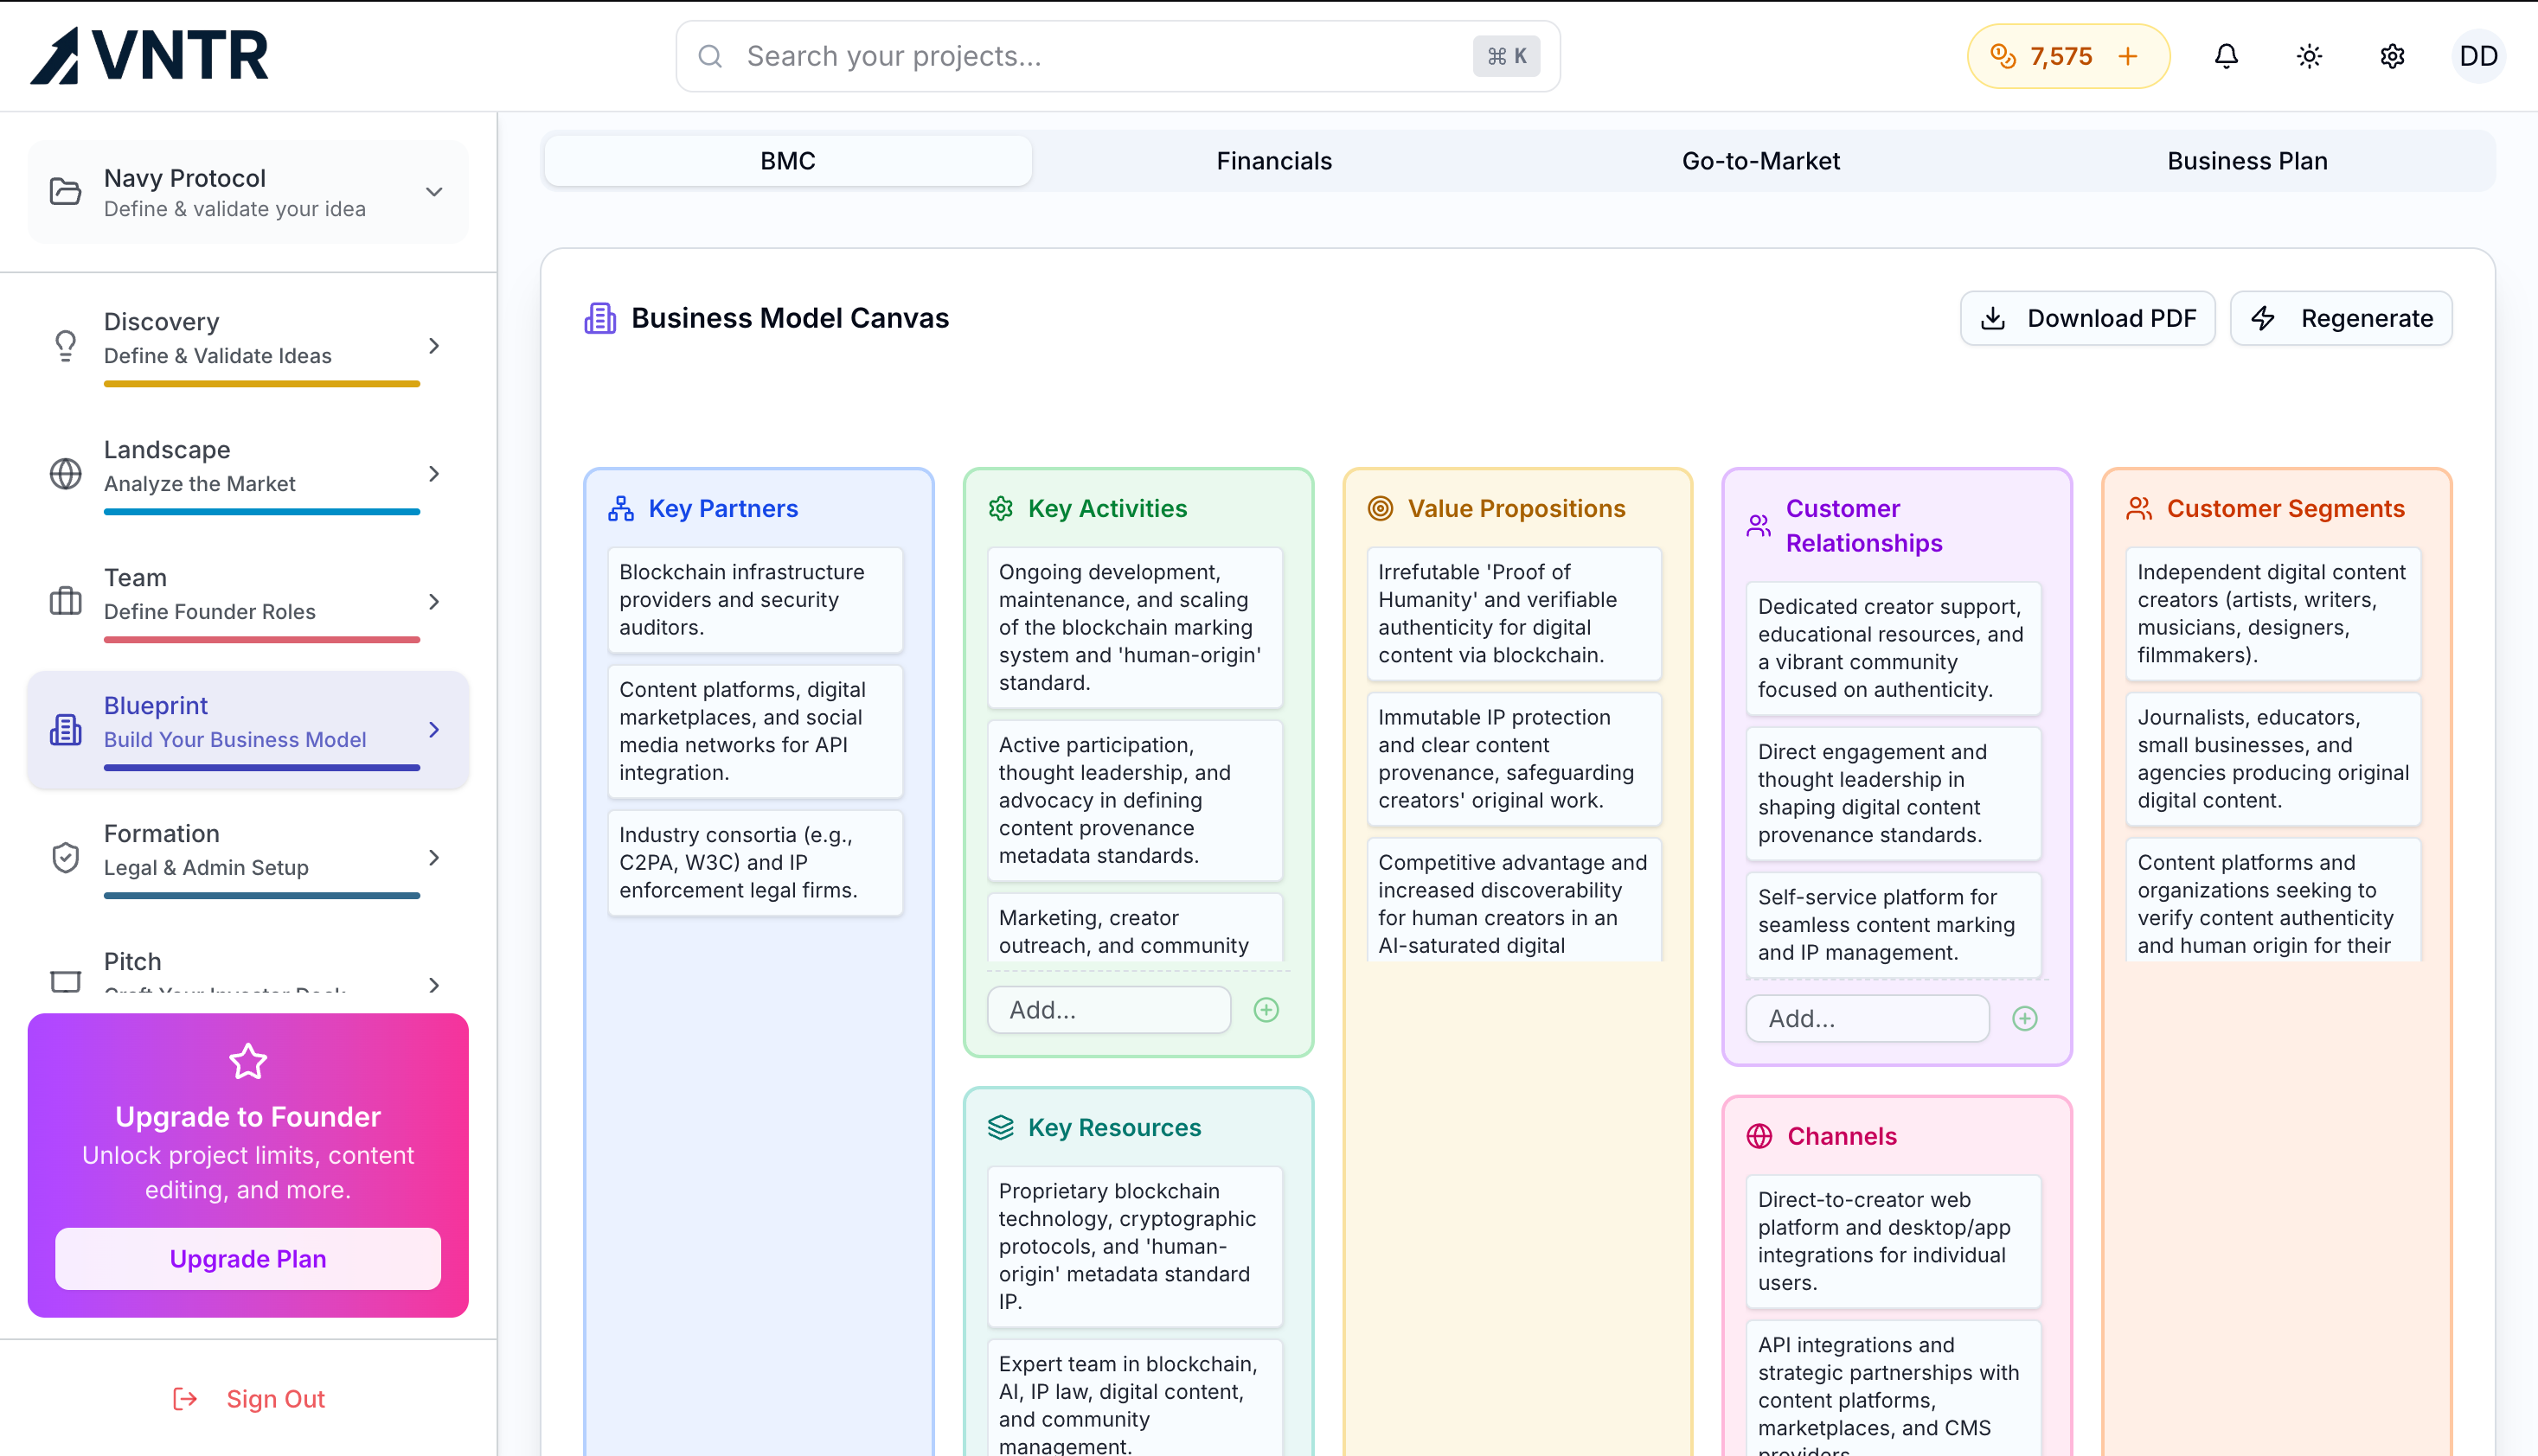The height and width of the screenshot is (1456, 2538).
Task: Click the Upgrade Plan button
Action: 247,1258
